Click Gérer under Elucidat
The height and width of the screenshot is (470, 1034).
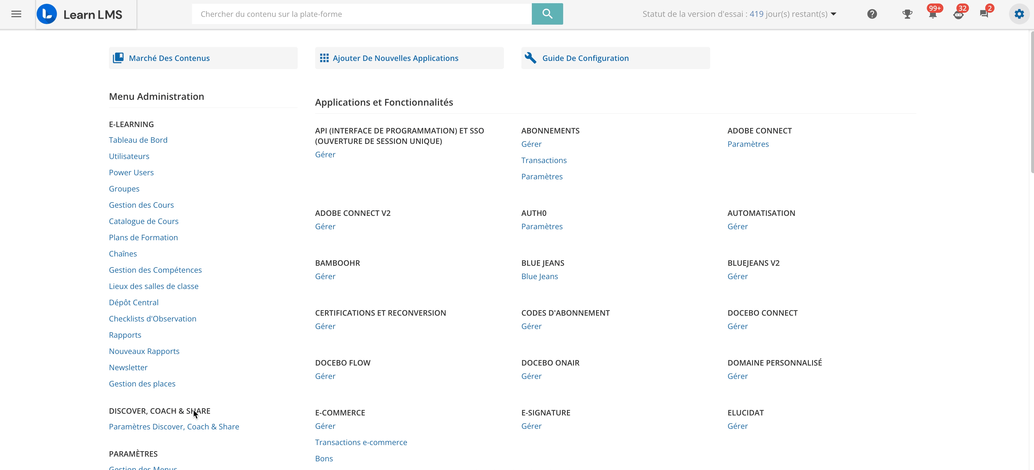pyautogui.click(x=738, y=426)
